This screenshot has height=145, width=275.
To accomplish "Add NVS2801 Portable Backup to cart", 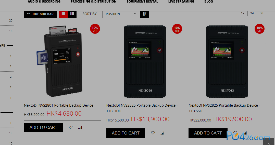I will tap(43, 127).
